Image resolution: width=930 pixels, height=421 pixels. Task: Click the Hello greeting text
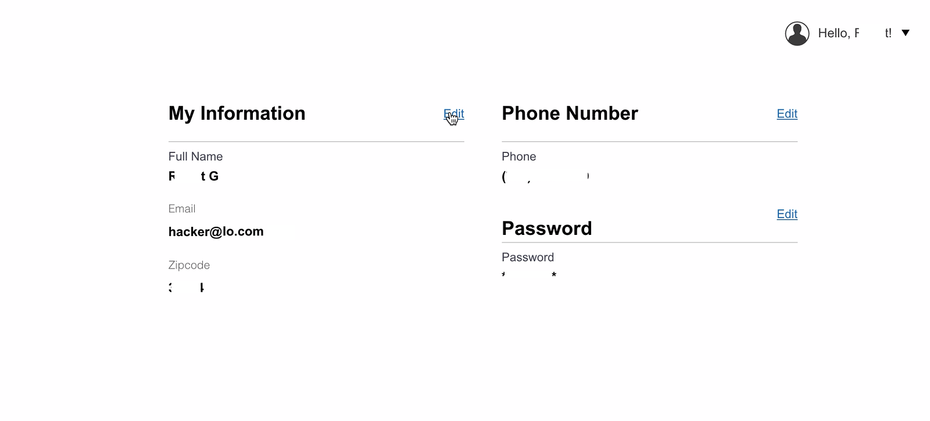(x=854, y=33)
